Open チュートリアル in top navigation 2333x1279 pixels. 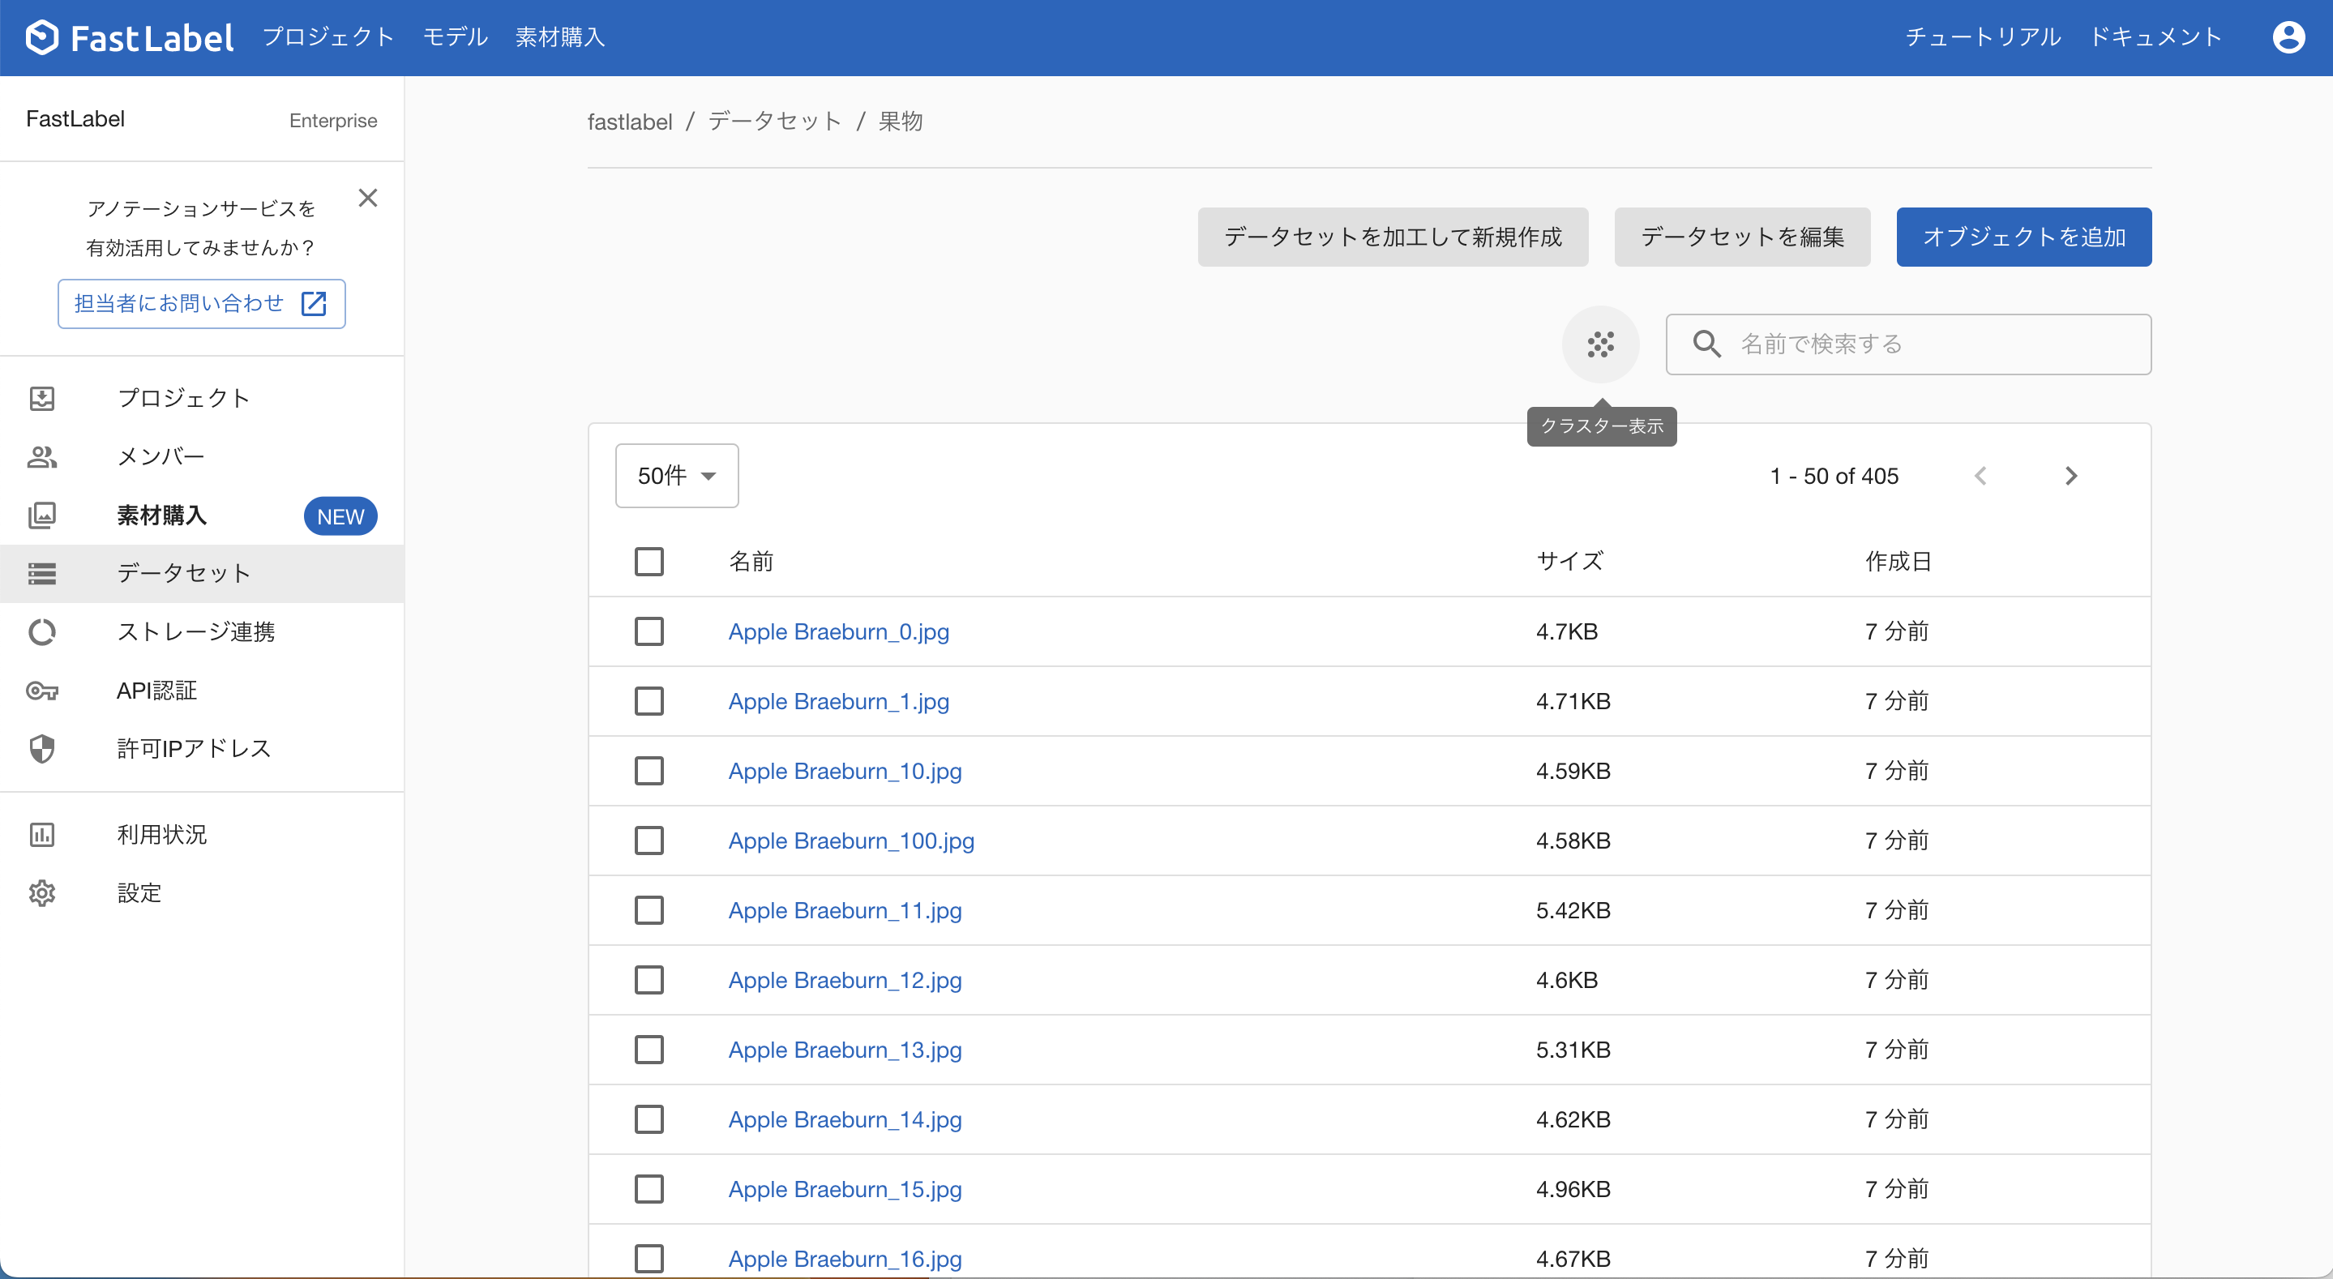(1983, 37)
